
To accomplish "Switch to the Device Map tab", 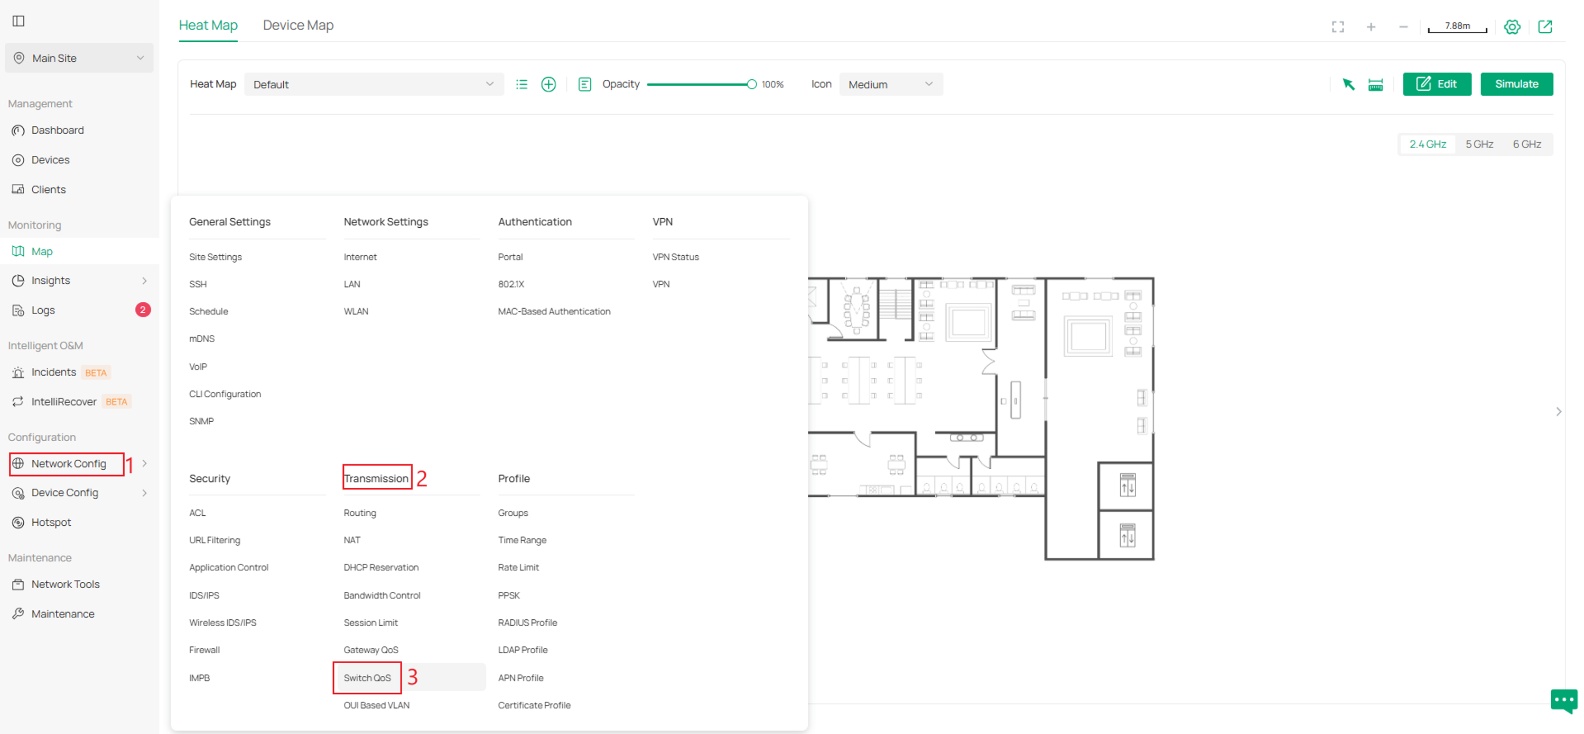I will pos(298,25).
